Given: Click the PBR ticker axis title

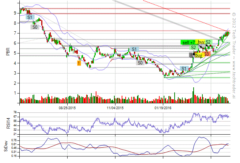Looking at the screenshot, I should pyautogui.click(x=8, y=52).
